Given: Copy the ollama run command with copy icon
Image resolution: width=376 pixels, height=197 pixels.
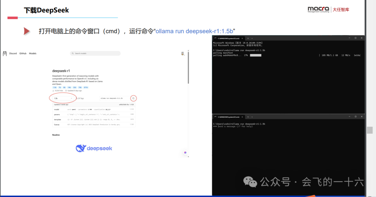Looking at the screenshot, I should (x=134, y=98).
